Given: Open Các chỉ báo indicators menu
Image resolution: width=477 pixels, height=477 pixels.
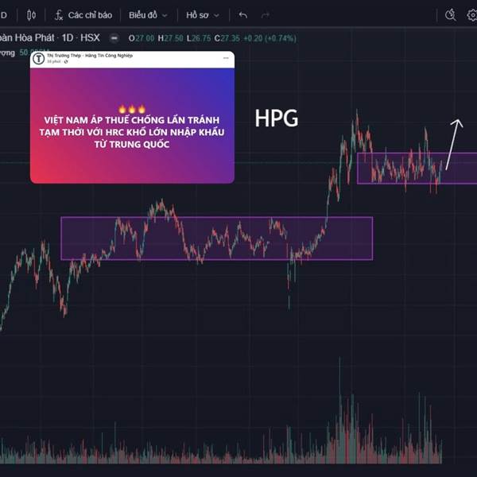Looking at the screenshot, I should click(x=90, y=15).
